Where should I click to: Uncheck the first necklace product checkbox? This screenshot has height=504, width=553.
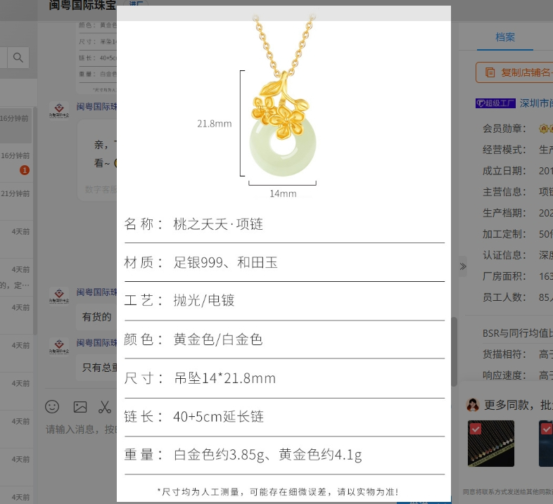[476, 429]
